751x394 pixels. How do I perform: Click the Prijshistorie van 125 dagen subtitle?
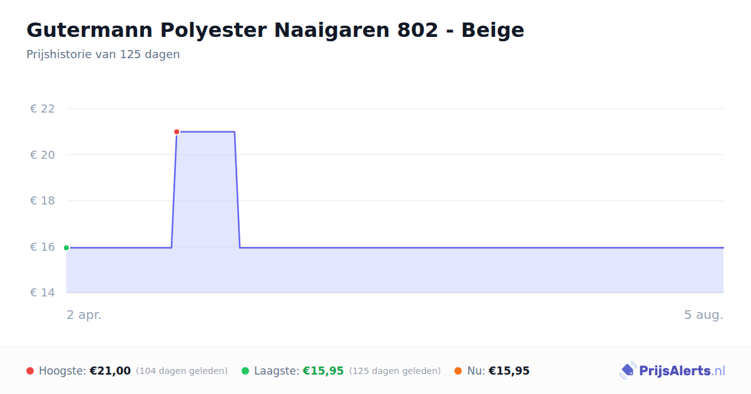(x=103, y=54)
